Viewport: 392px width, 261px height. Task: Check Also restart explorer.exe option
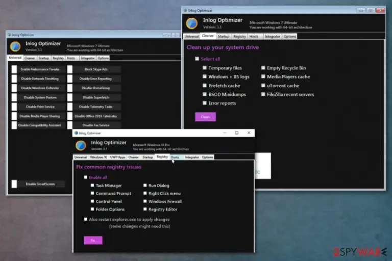(x=86, y=219)
